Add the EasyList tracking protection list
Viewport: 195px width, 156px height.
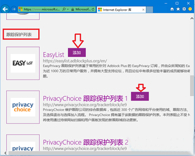77,52
